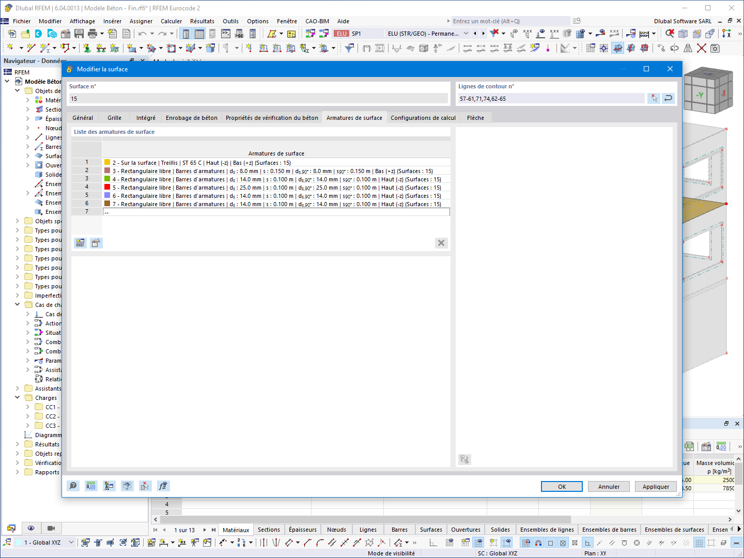Click the new model document icon
744x558 pixels.
coord(11,34)
